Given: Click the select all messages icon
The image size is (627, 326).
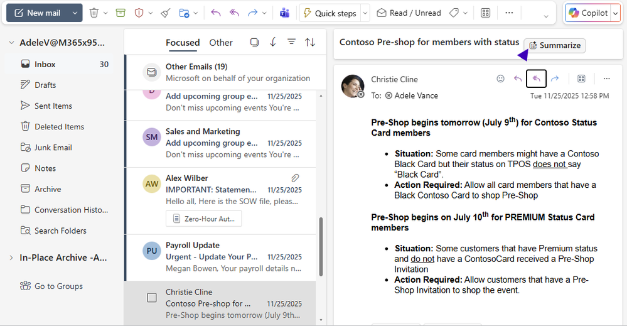Looking at the screenshot, I should pyautogui.click(x=254, y=42).
